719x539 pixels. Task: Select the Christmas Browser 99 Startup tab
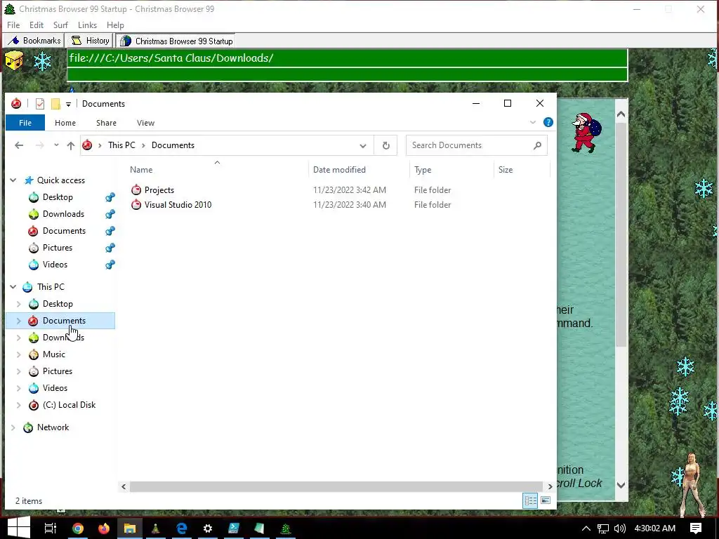176,41
